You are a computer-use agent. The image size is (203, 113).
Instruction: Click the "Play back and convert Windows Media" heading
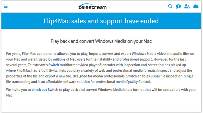[x=101, y=41]
